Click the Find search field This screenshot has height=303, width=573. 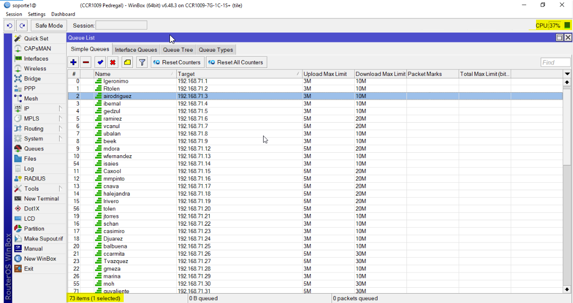pyautogui.click(x=555, y=63)
